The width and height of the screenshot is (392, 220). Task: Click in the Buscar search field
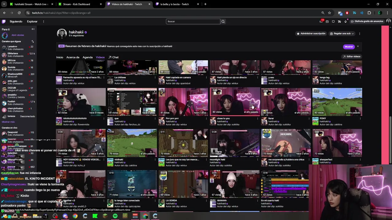[193, 21]
